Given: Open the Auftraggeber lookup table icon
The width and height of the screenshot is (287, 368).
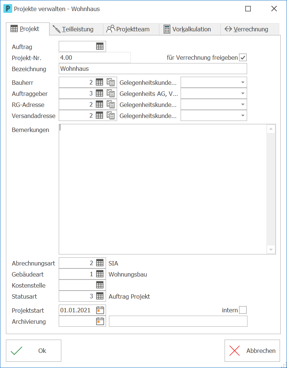Looking at the screenshot, I should click(x=99, y=93).
